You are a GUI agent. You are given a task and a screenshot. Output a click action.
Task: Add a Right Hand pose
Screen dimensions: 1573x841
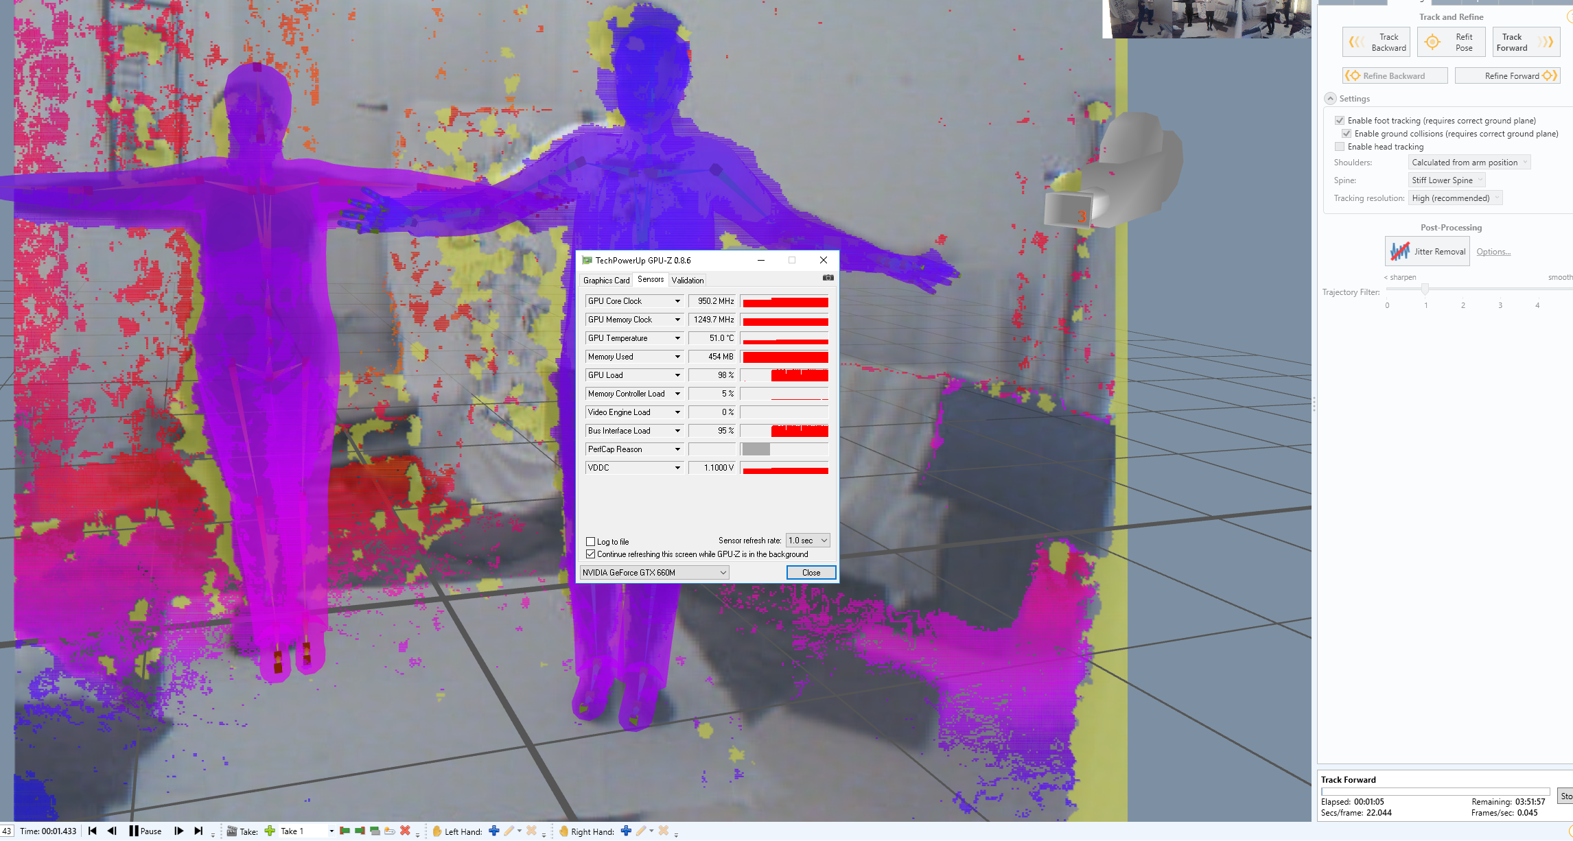[626, 831]
